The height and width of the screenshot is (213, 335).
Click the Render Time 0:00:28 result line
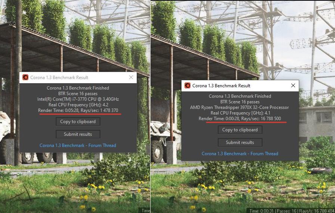(240, 119)
